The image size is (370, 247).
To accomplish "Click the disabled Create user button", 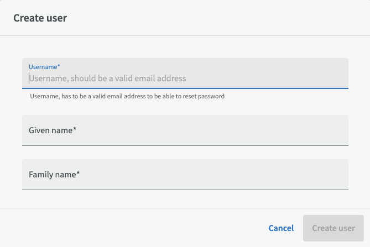I will (x=333, y=228).
